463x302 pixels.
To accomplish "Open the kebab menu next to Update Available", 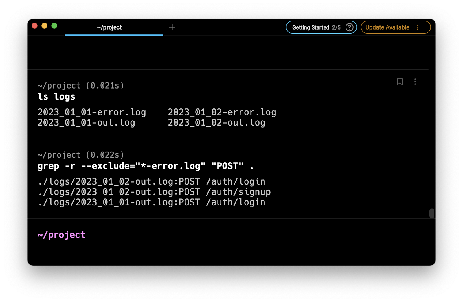I will pos(418,27).
